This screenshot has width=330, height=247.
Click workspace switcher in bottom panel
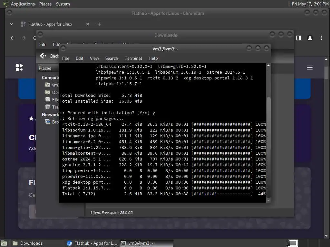(293, 243)
